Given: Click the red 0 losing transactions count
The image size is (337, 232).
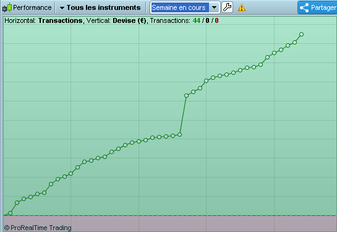Looking at the screenshot, I should (216, 20).
